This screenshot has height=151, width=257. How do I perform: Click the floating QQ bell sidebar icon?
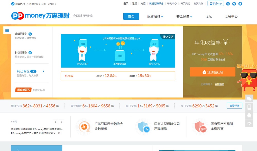coord(249,115)
